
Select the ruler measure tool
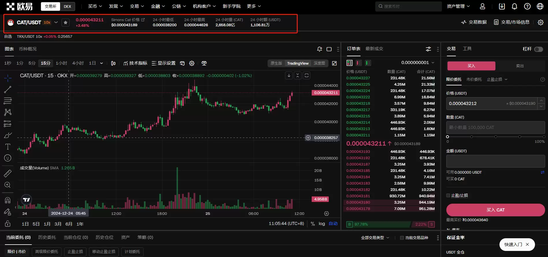click(x=8, y=173)
